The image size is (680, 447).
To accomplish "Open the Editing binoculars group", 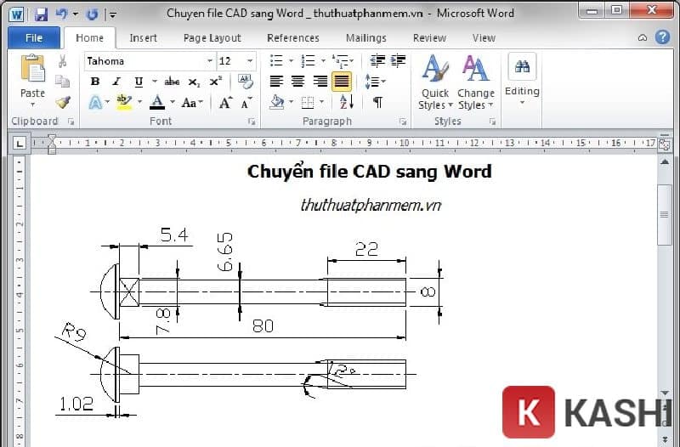I will [x=522, y=80].
